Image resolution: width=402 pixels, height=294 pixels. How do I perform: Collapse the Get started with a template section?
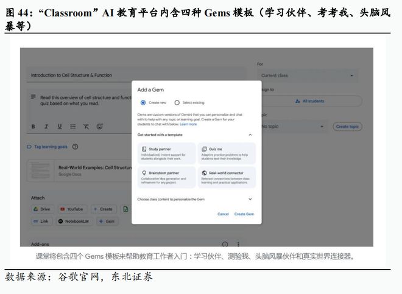(x=250, y=135)
